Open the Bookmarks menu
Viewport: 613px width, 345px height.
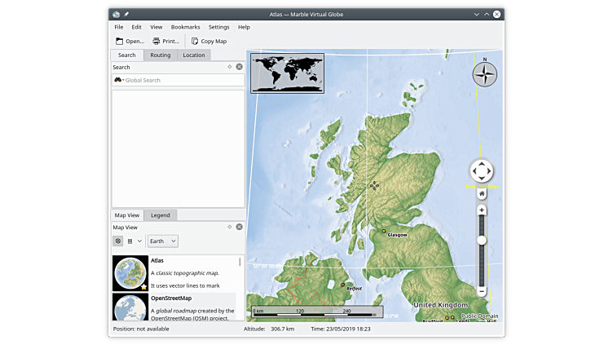pyautogui.click(x=185, y=27)
